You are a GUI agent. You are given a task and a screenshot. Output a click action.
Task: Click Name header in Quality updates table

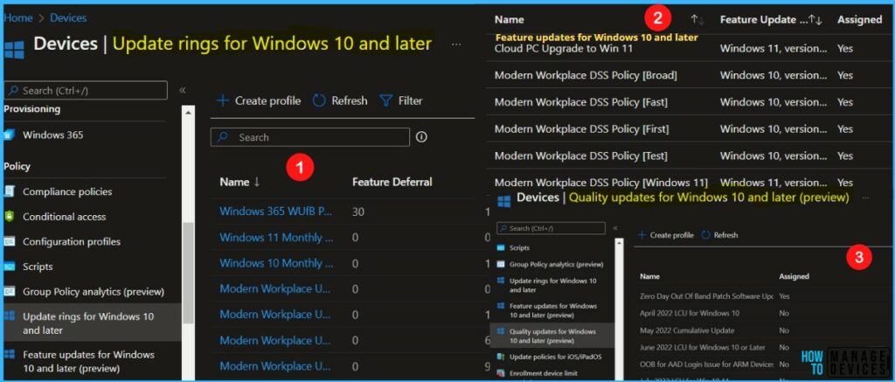point(649,276)
